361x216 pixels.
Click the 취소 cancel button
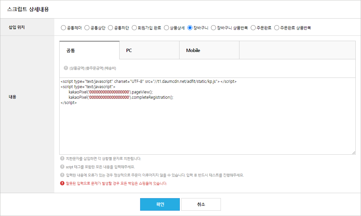(x=201, y=204)
